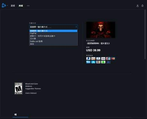Open the Battle.net logo menu
The height and width of the screenshot is (119, 147).
[4, 6]
